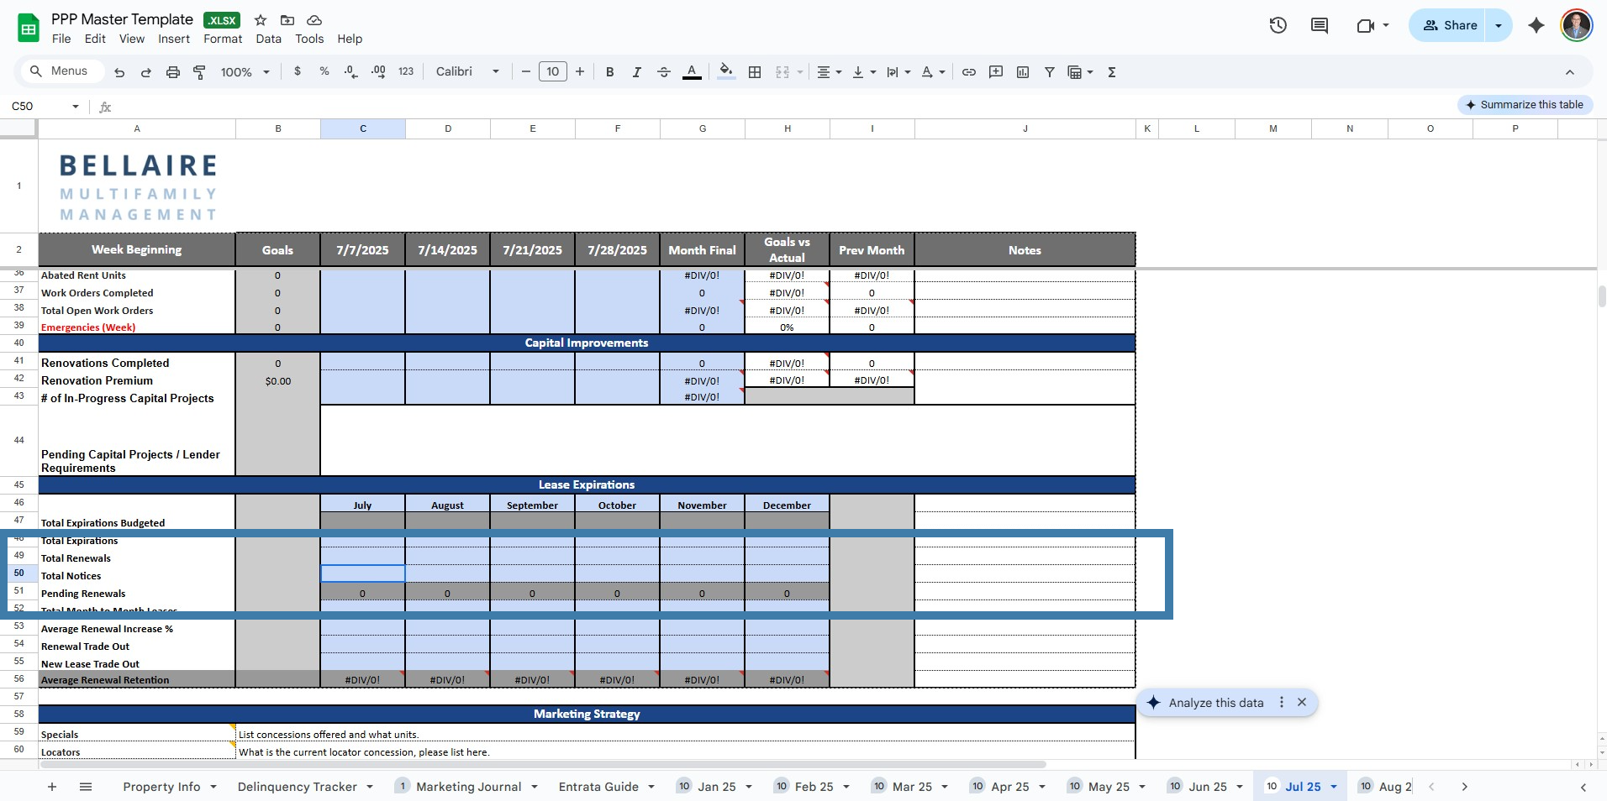Click the insert chart icon
Viewport: 1607px width, 801px height.
(1023, 72)
